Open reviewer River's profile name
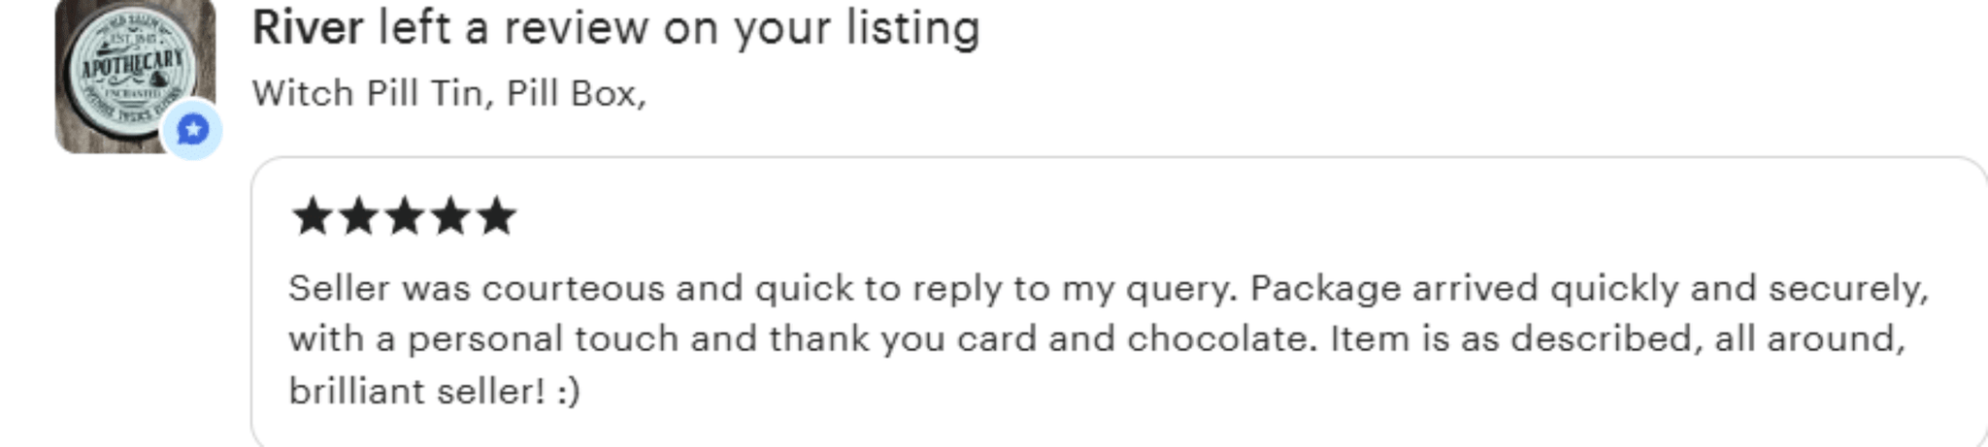 (308, 28)
